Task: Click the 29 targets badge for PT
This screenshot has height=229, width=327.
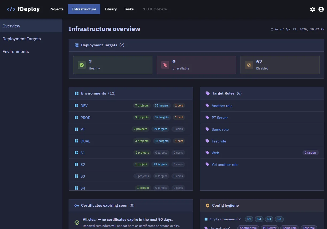Action: click(x=160, y=129)
